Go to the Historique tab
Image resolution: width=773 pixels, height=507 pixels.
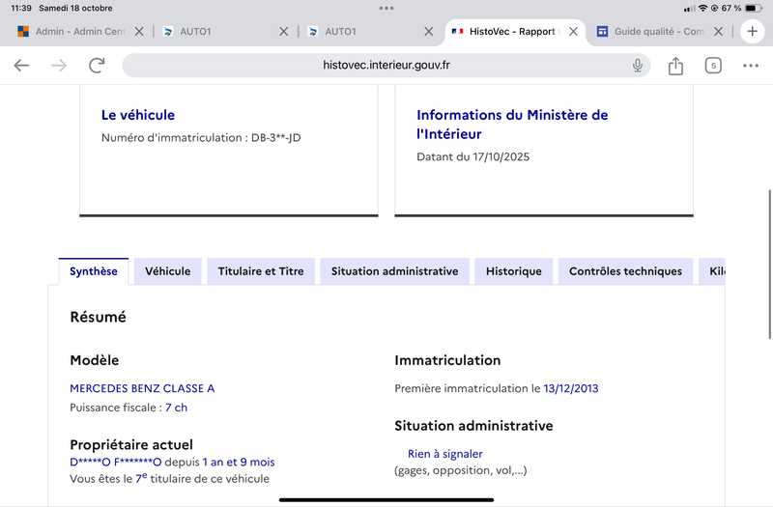pyautogui.click(x=514, y=271)
